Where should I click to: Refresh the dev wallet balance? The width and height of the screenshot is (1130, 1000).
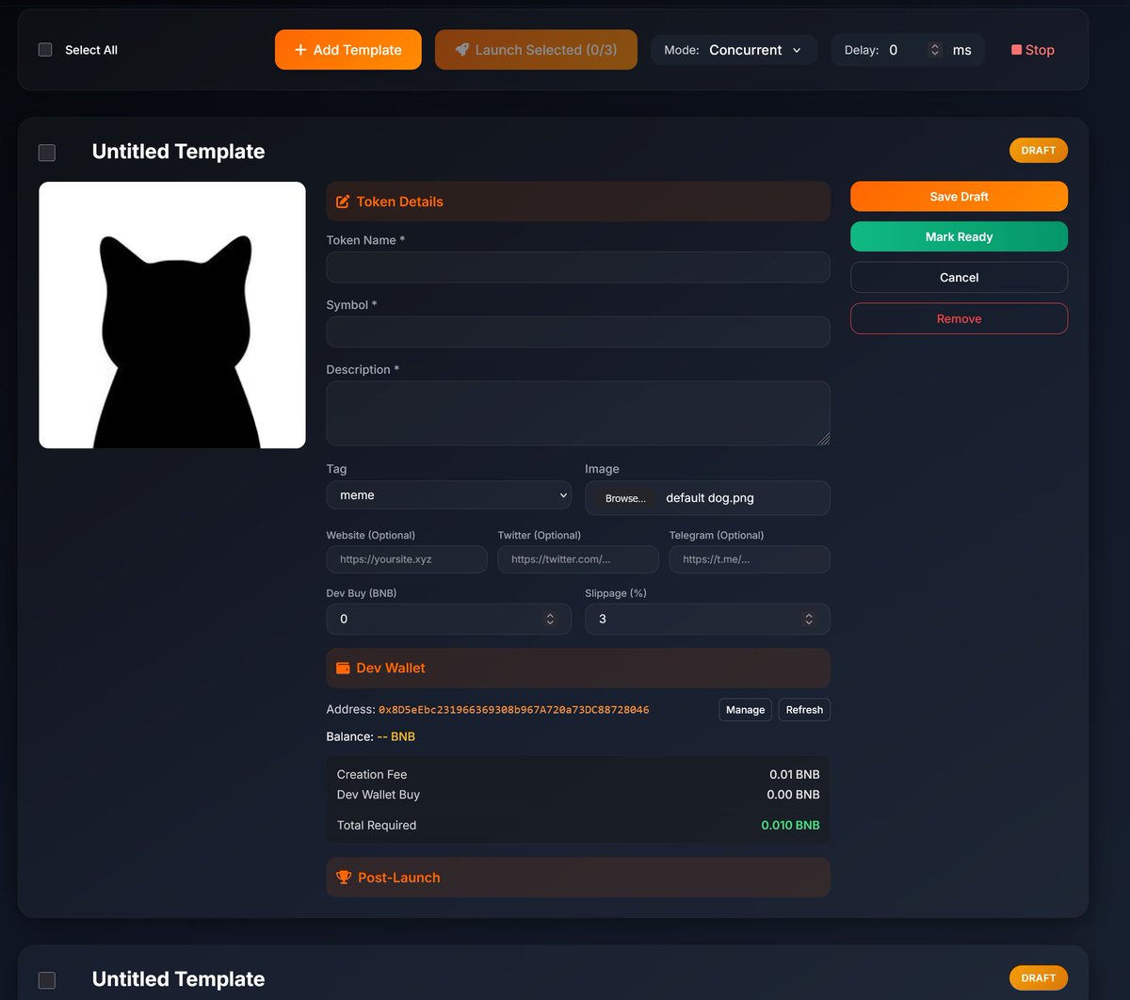tap(803, 709)
